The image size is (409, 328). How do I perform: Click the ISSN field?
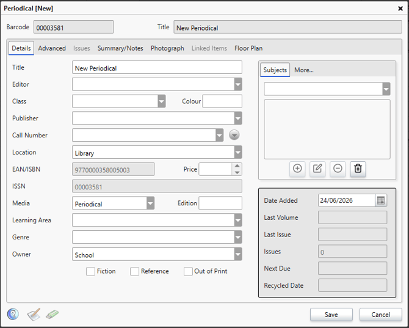click(157, 186)
